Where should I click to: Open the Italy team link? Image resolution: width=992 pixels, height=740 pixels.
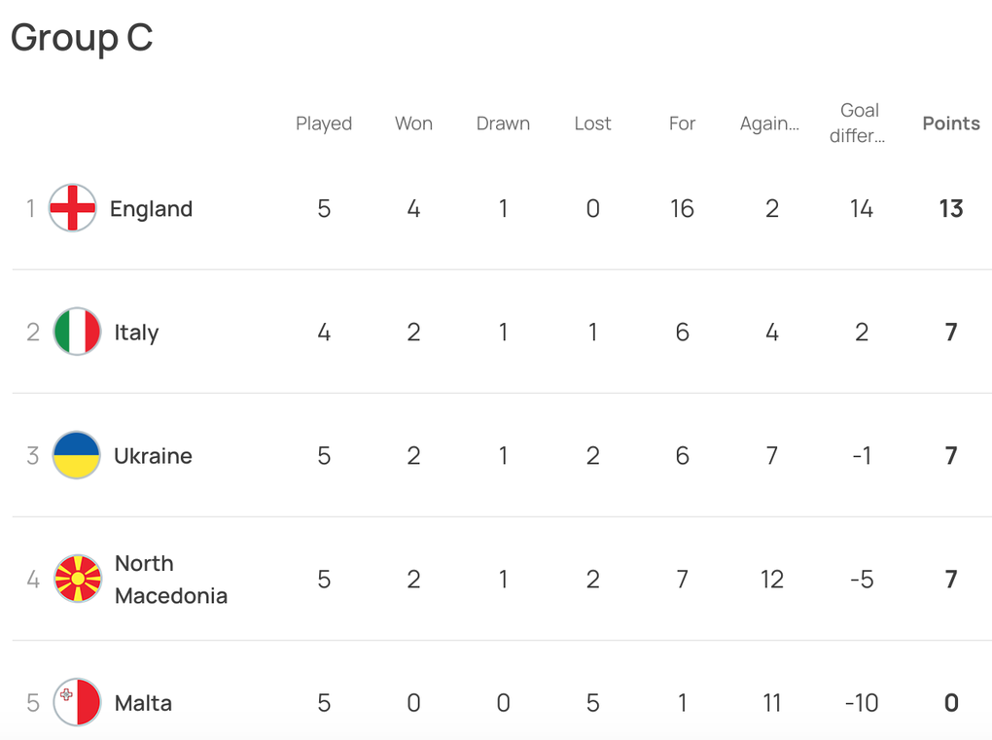click(x=137, y=332)
